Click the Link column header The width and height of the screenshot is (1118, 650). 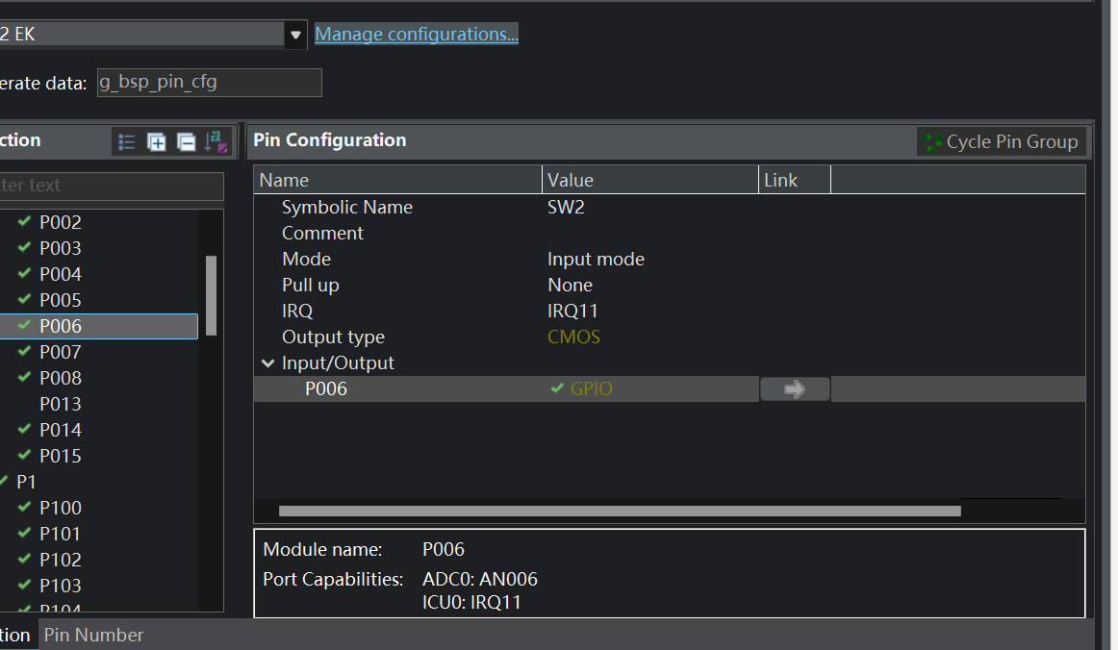(795, 181)
